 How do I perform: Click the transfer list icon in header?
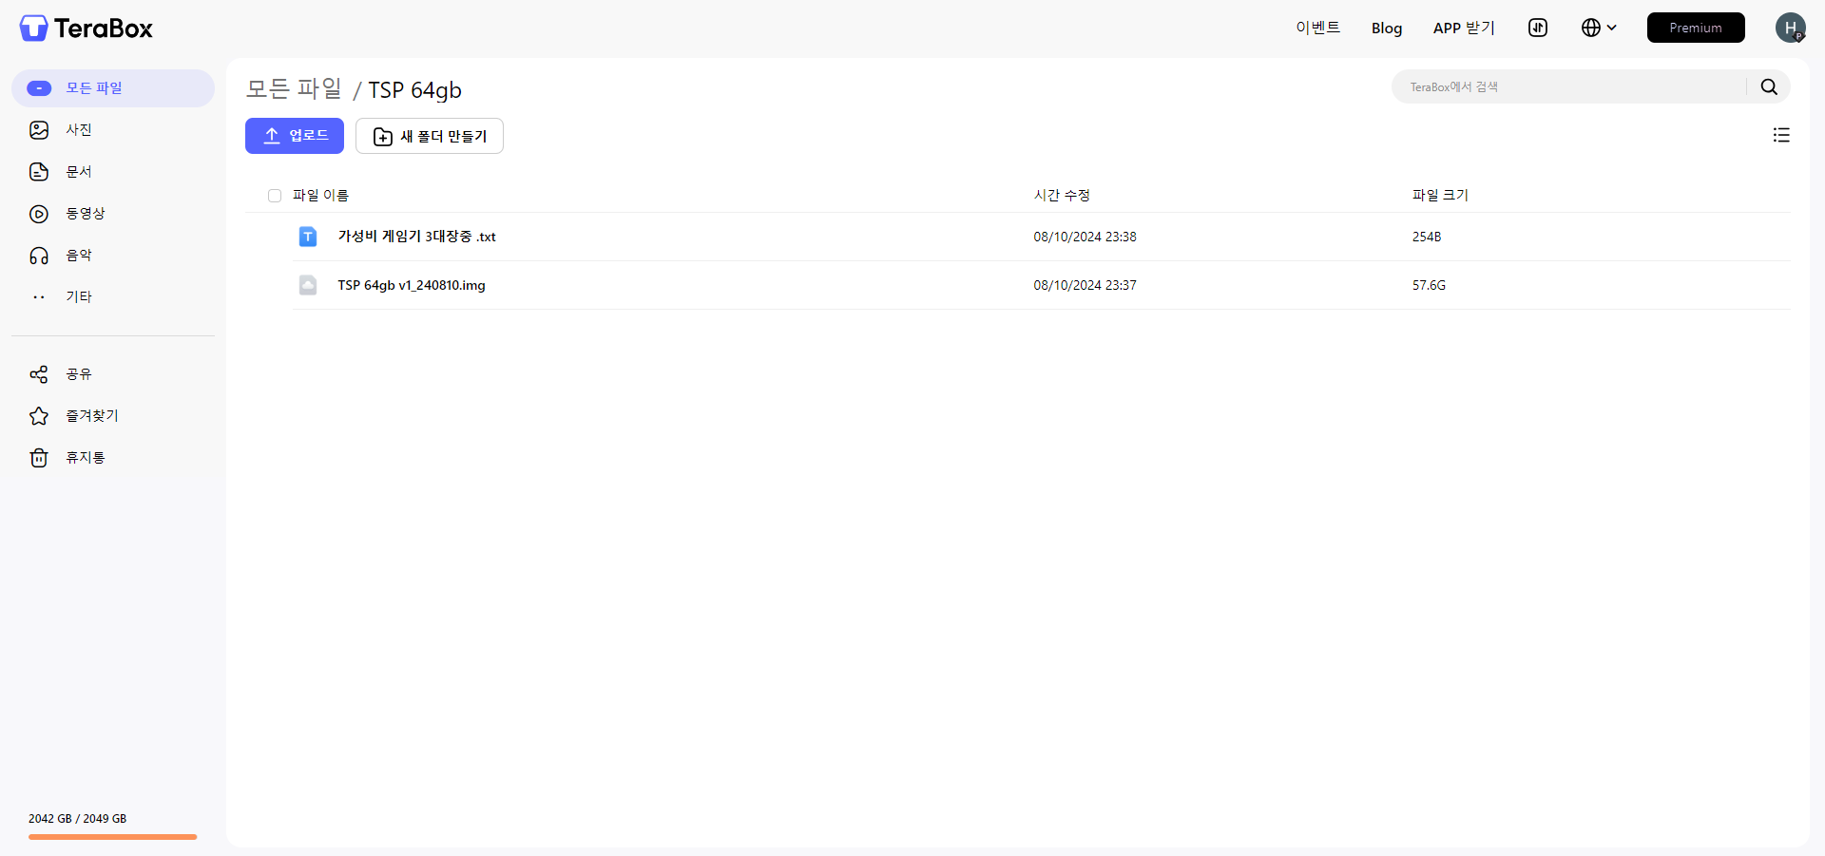(1538, 28)
